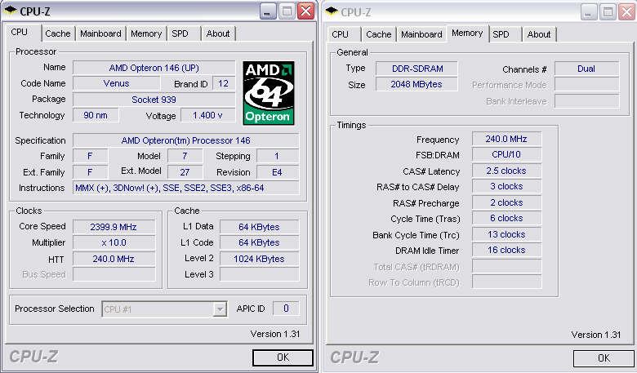Viewport: 637px width, 373px height.
Task: Close the right CPU-Z window
Action: pos(627,12)
